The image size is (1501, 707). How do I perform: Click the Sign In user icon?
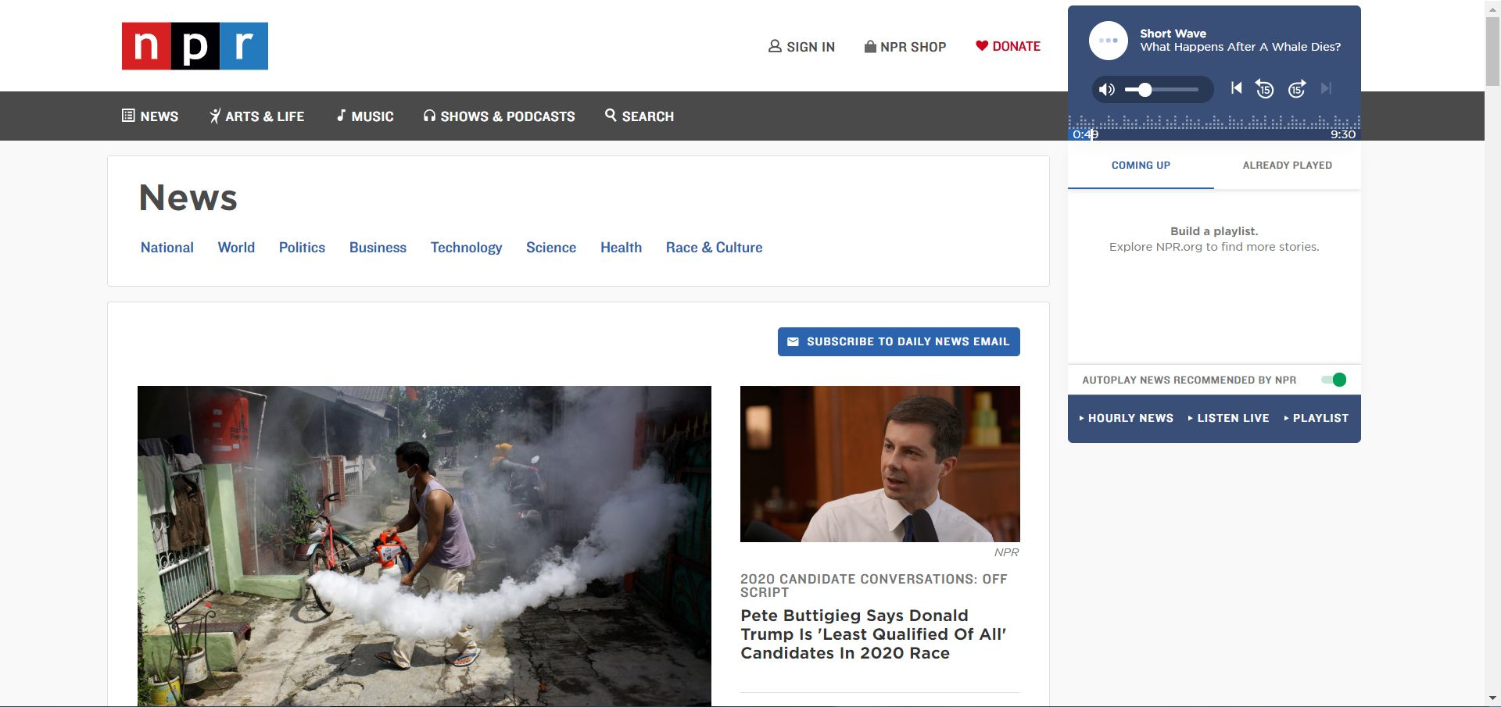click(775, 46)
